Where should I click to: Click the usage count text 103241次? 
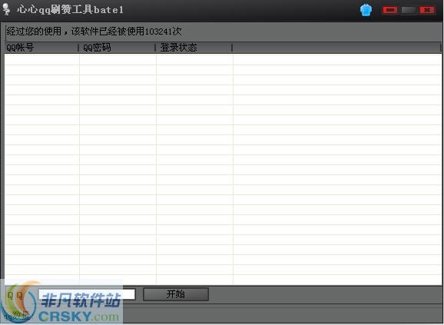click(x=164, y=32)
